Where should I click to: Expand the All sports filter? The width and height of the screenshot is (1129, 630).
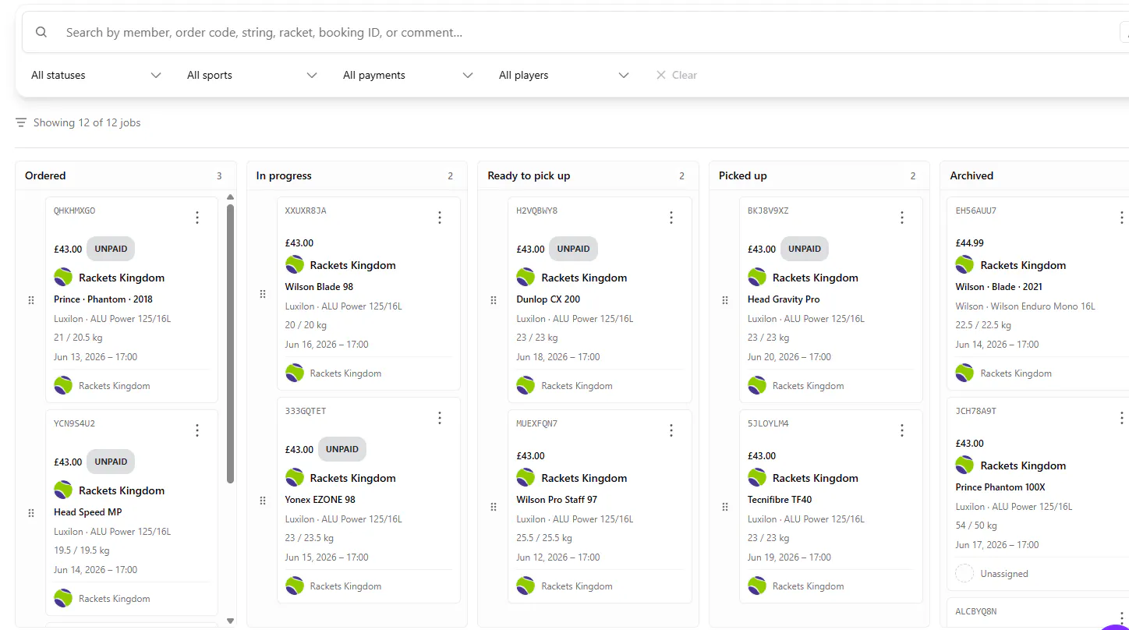(x=252, y=75)
